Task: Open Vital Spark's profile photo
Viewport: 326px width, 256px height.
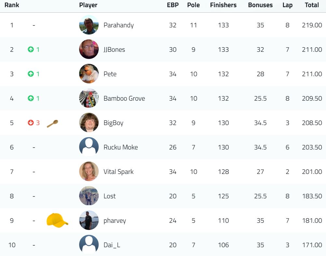Action: point(89,172)
